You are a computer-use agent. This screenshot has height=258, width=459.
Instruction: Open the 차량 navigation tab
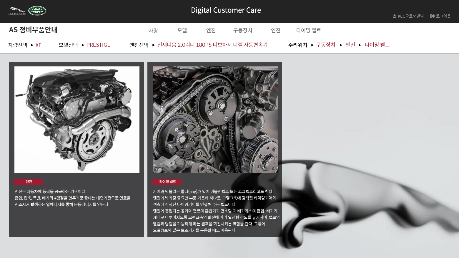[153, 30]
